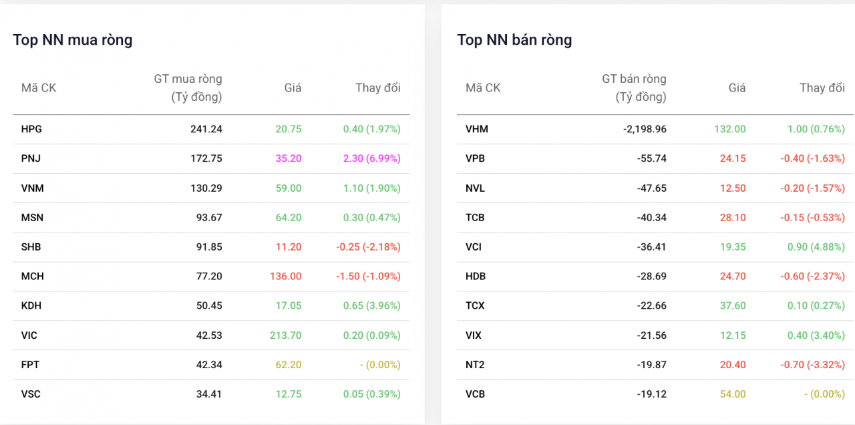
Task: Select the VCB ticker row
Action: point(655,394)
